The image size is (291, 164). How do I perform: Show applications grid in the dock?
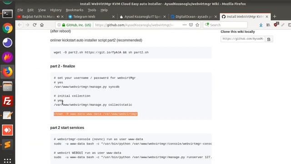coord(7,160)
